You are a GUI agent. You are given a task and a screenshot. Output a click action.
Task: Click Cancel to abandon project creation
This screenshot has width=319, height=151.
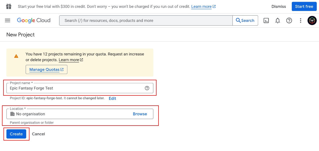(x=38, y=134)
